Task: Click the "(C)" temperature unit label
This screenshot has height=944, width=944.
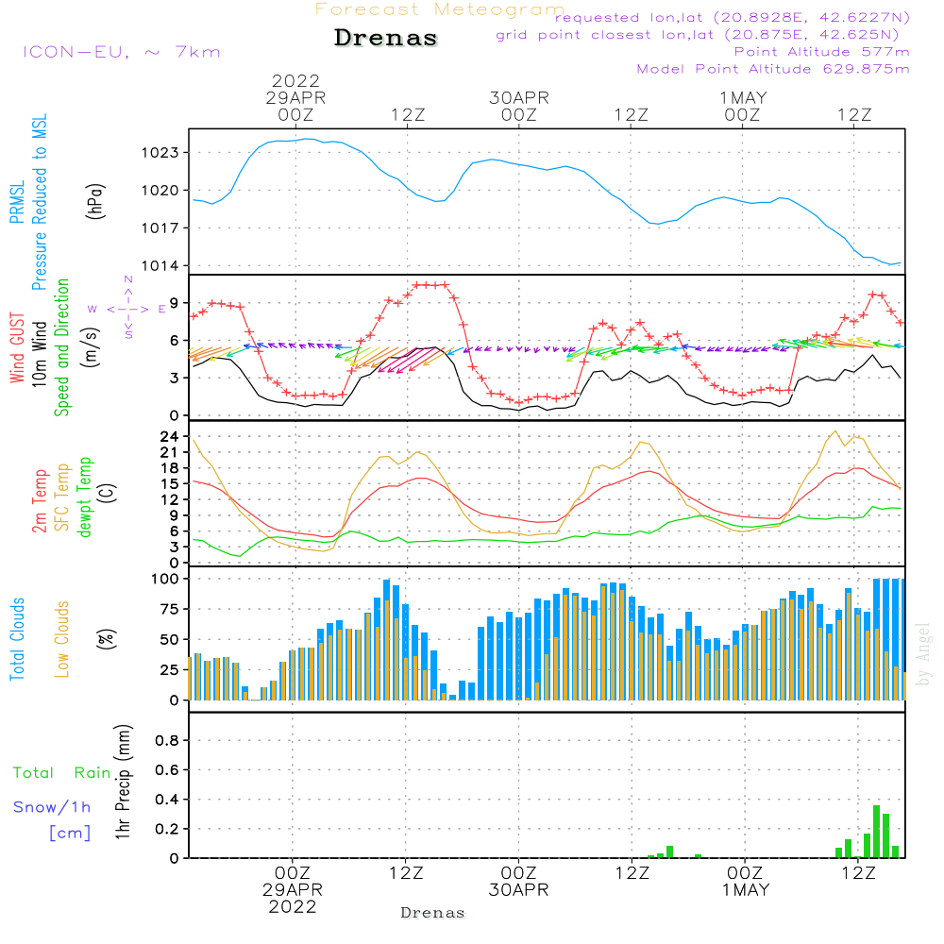Action: click(109, 493)
